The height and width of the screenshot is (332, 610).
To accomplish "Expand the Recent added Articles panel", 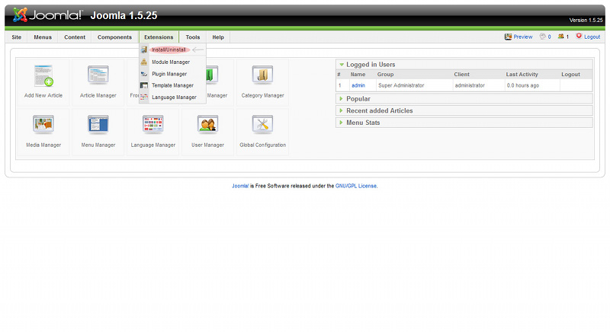I will pyautogui.click(x=341, y=110).
